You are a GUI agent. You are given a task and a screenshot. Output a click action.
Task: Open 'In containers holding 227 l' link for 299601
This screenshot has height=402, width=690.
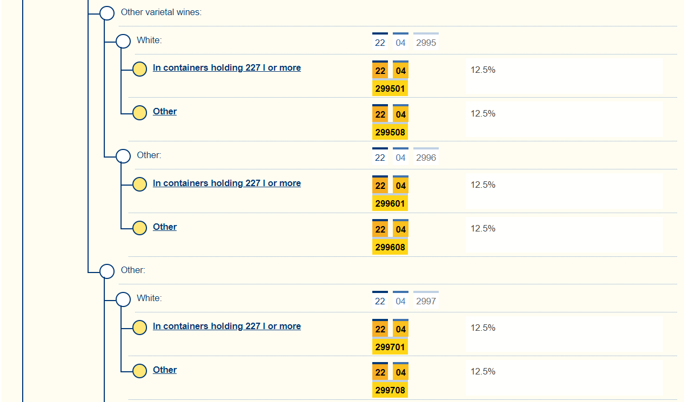pos(226,183)
